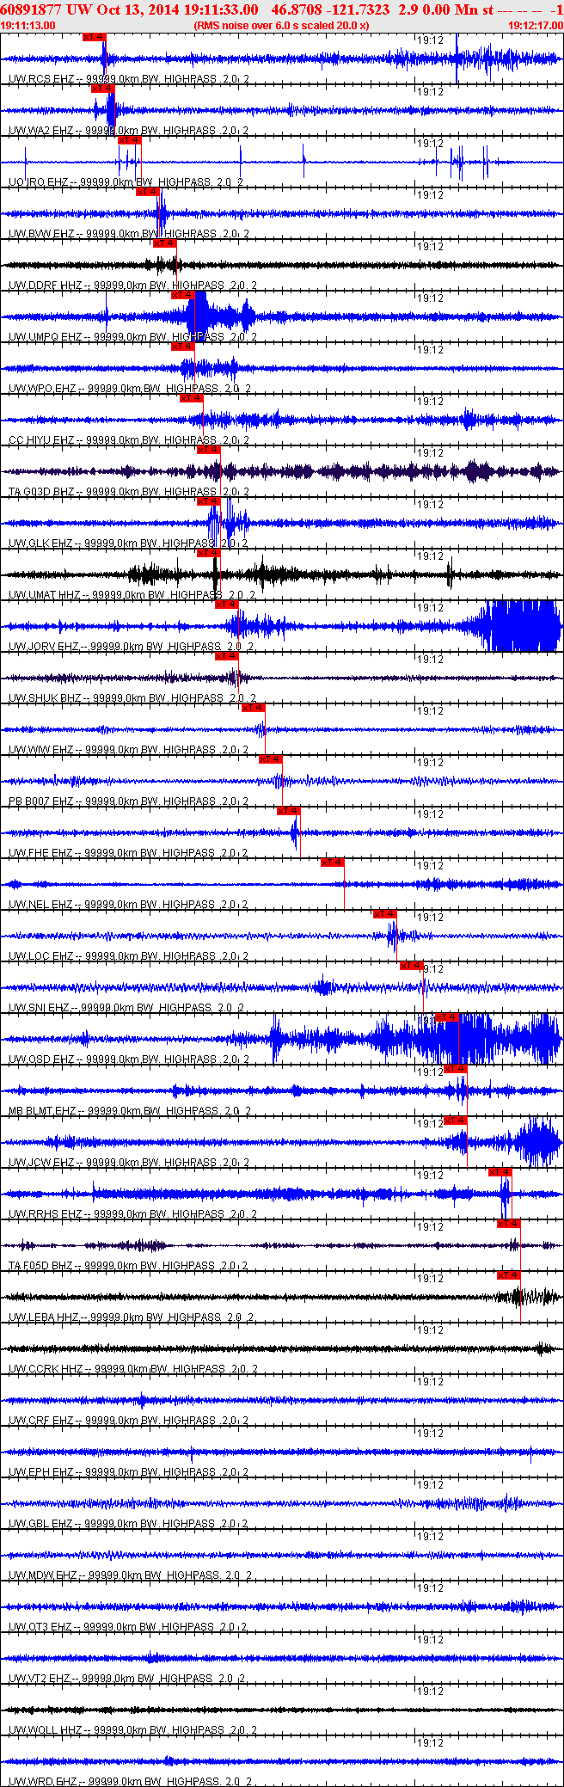Click the pick marker on PB.B007 trace
Image resolution: width=564 pixels, height=1787 pixels.
pos(270,759)
